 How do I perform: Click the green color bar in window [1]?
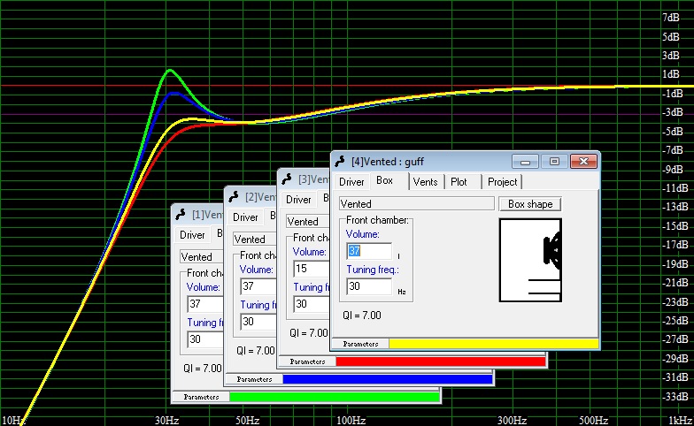pos(335,397)
